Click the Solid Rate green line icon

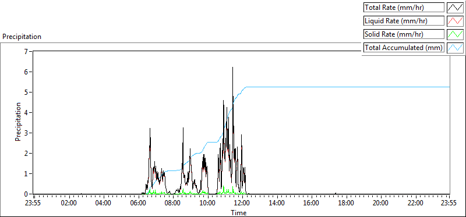click(x=455, y=34)
